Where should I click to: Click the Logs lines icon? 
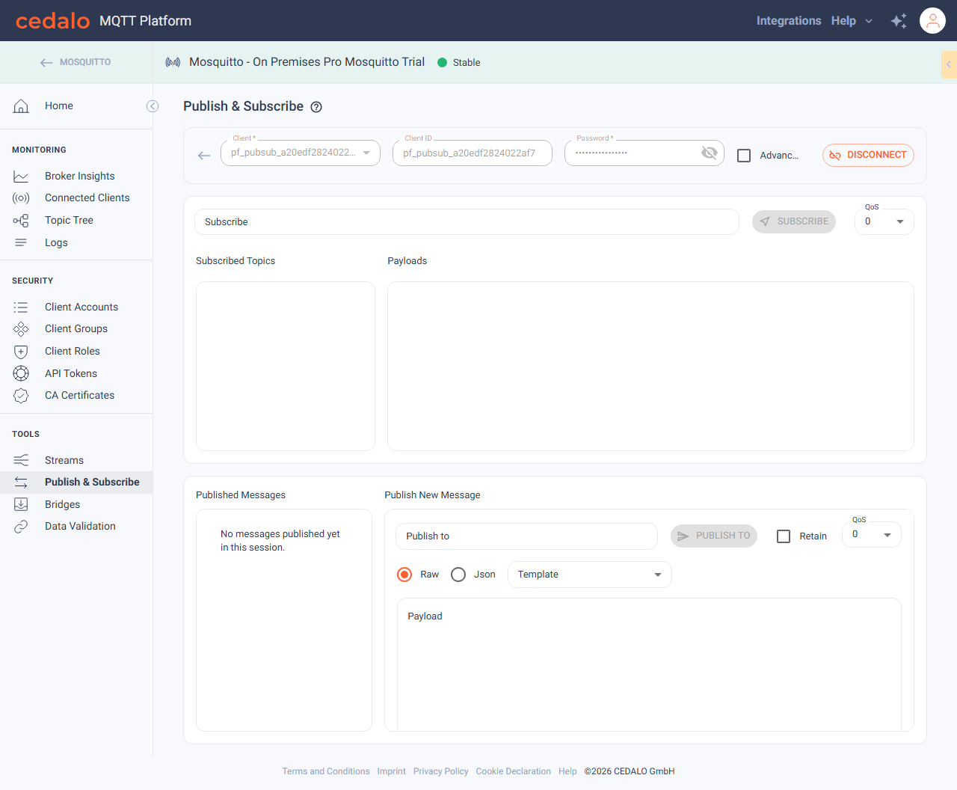tap(21, 242)
